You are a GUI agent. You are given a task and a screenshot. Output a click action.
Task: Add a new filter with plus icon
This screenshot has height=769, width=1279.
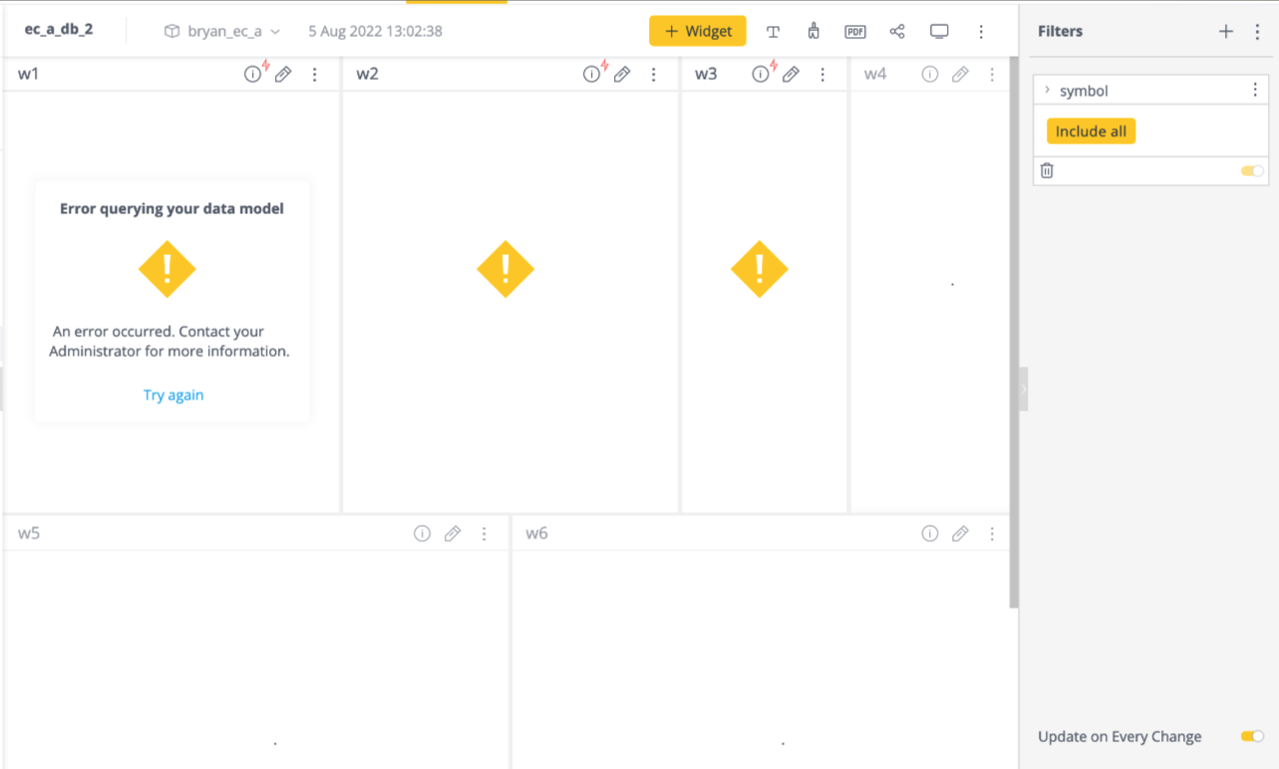tap(1226, 32)
